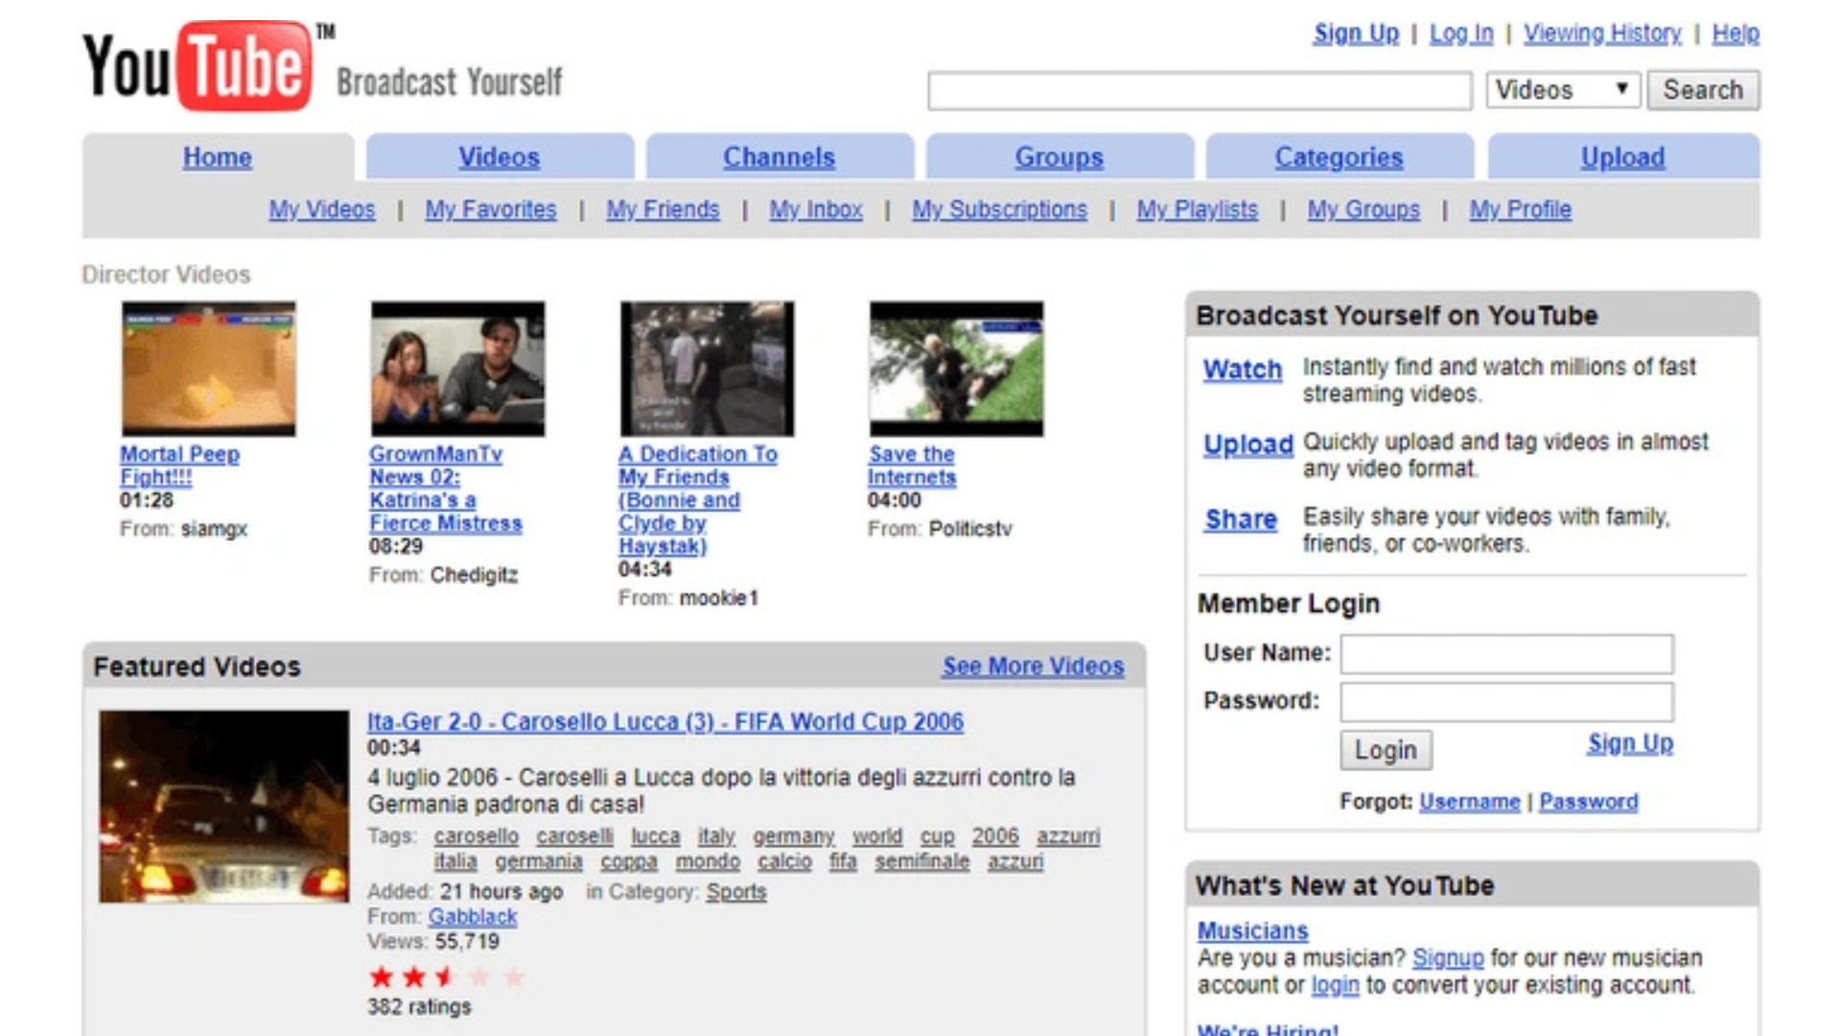Image resolution: width=1841 pixels, height=1036 pixels.
Task: Open the Viewing History link
Action: click(x=1602, y=34)
